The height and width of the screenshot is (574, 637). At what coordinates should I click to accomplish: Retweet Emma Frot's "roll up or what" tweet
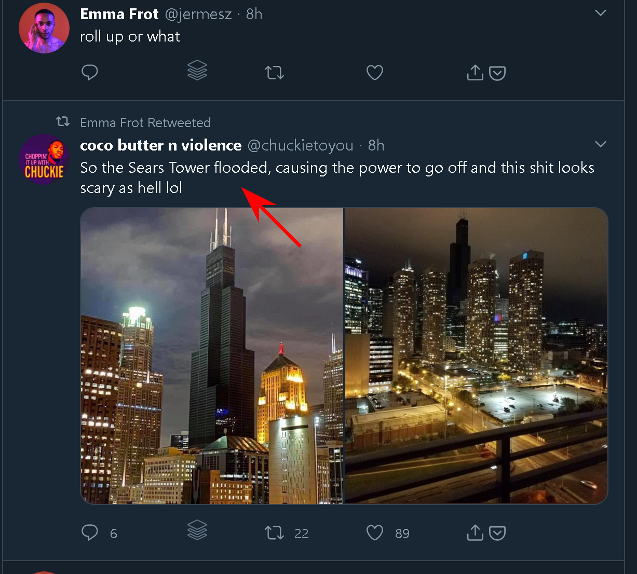point(274,72)
